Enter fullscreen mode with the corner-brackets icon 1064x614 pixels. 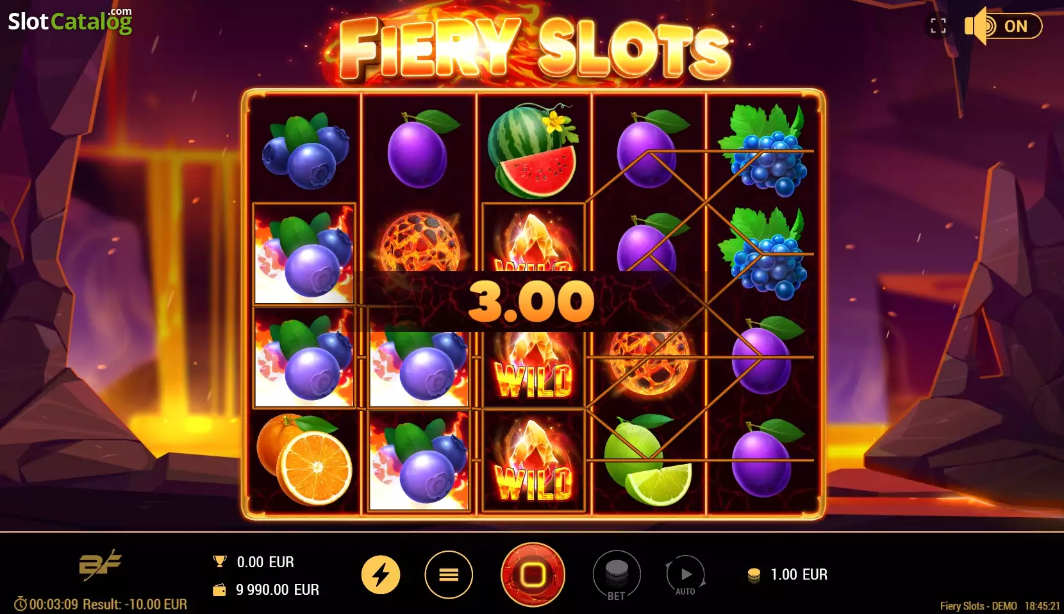pos(938,26)
